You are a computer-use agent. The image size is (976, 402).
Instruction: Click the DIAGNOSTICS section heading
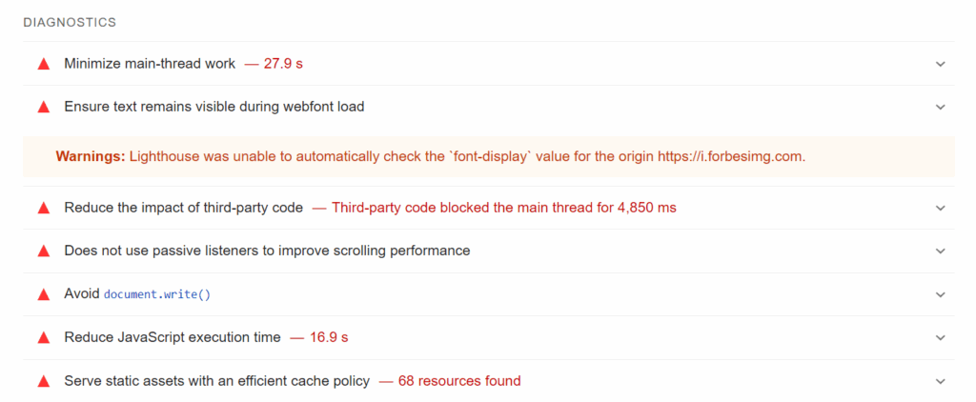70,21
